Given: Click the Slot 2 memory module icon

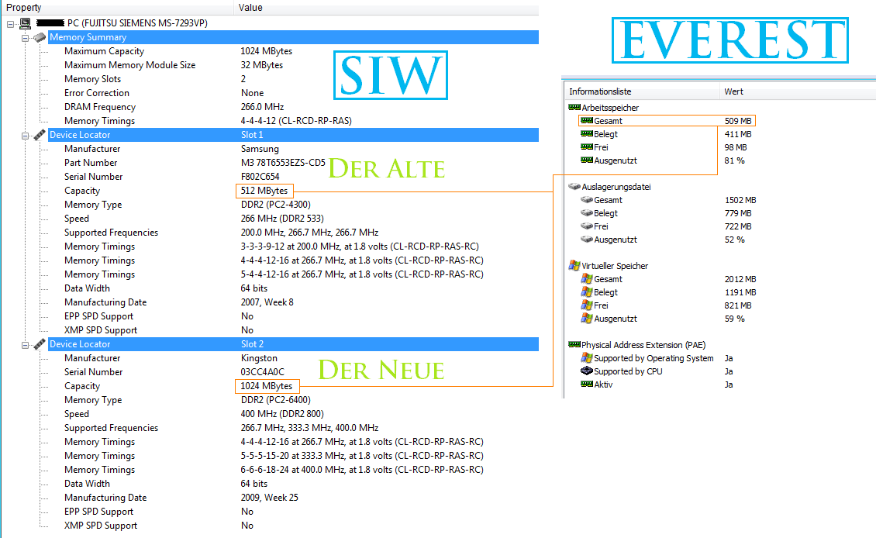Looking at the screenshot, I should tap(39, 344).
